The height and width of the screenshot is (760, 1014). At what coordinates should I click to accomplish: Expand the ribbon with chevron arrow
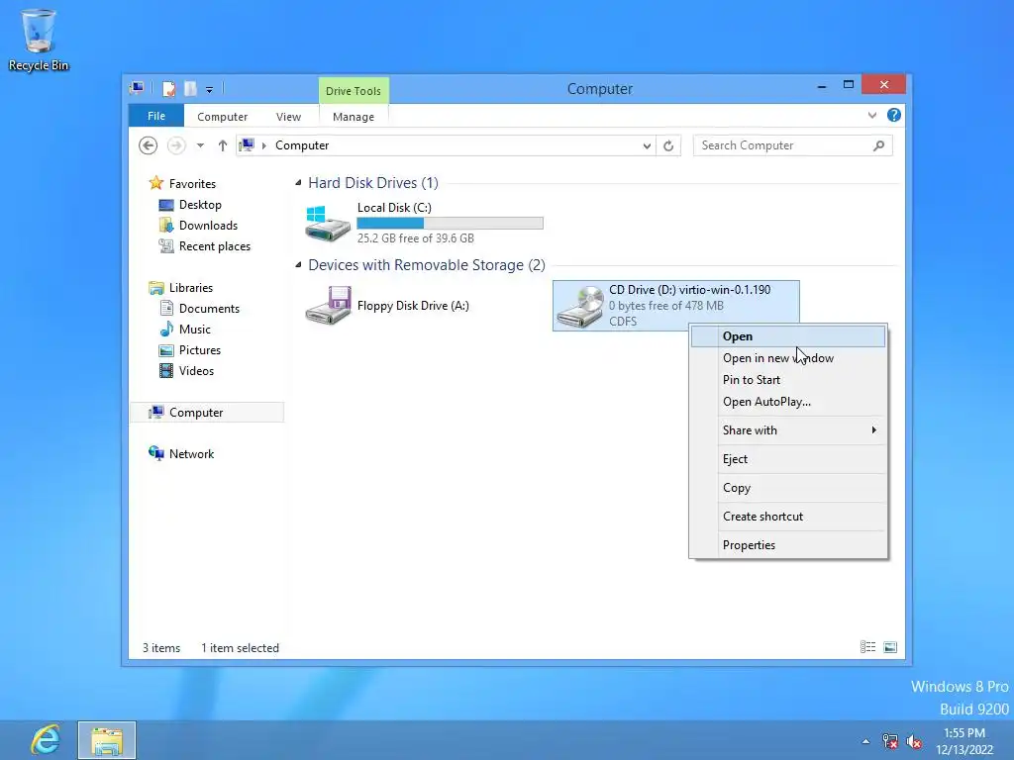click(872, 116)
